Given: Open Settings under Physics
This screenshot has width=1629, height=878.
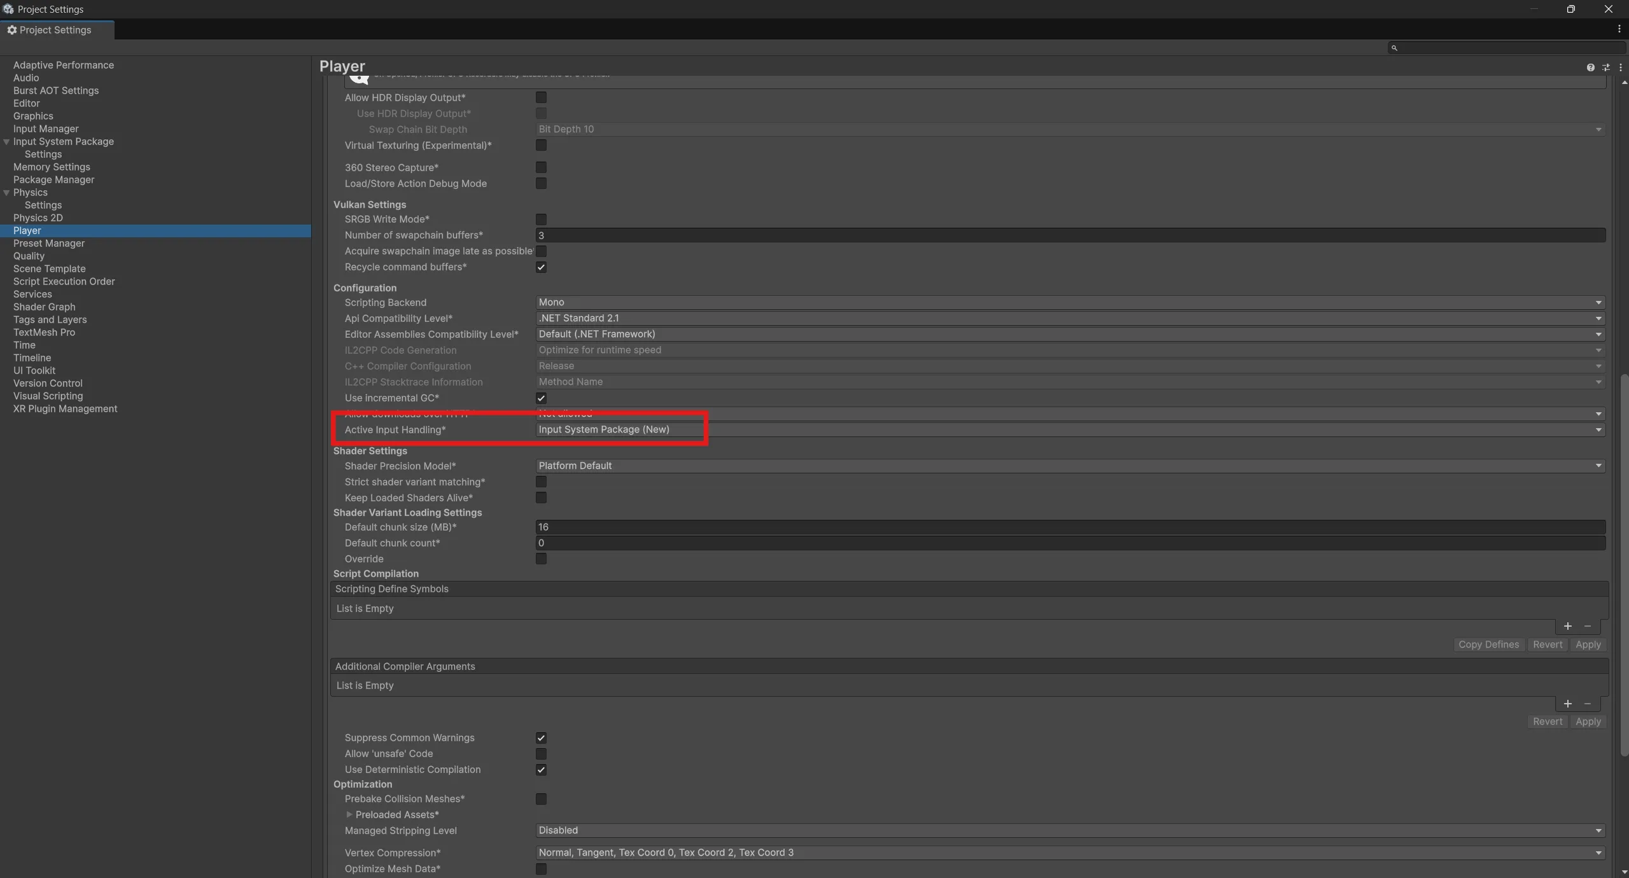Looking at the screenshot, I should [x=43, y=205].
